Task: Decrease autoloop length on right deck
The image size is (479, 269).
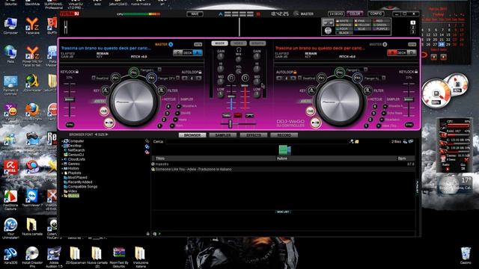Action: click(x=279, y=78)
